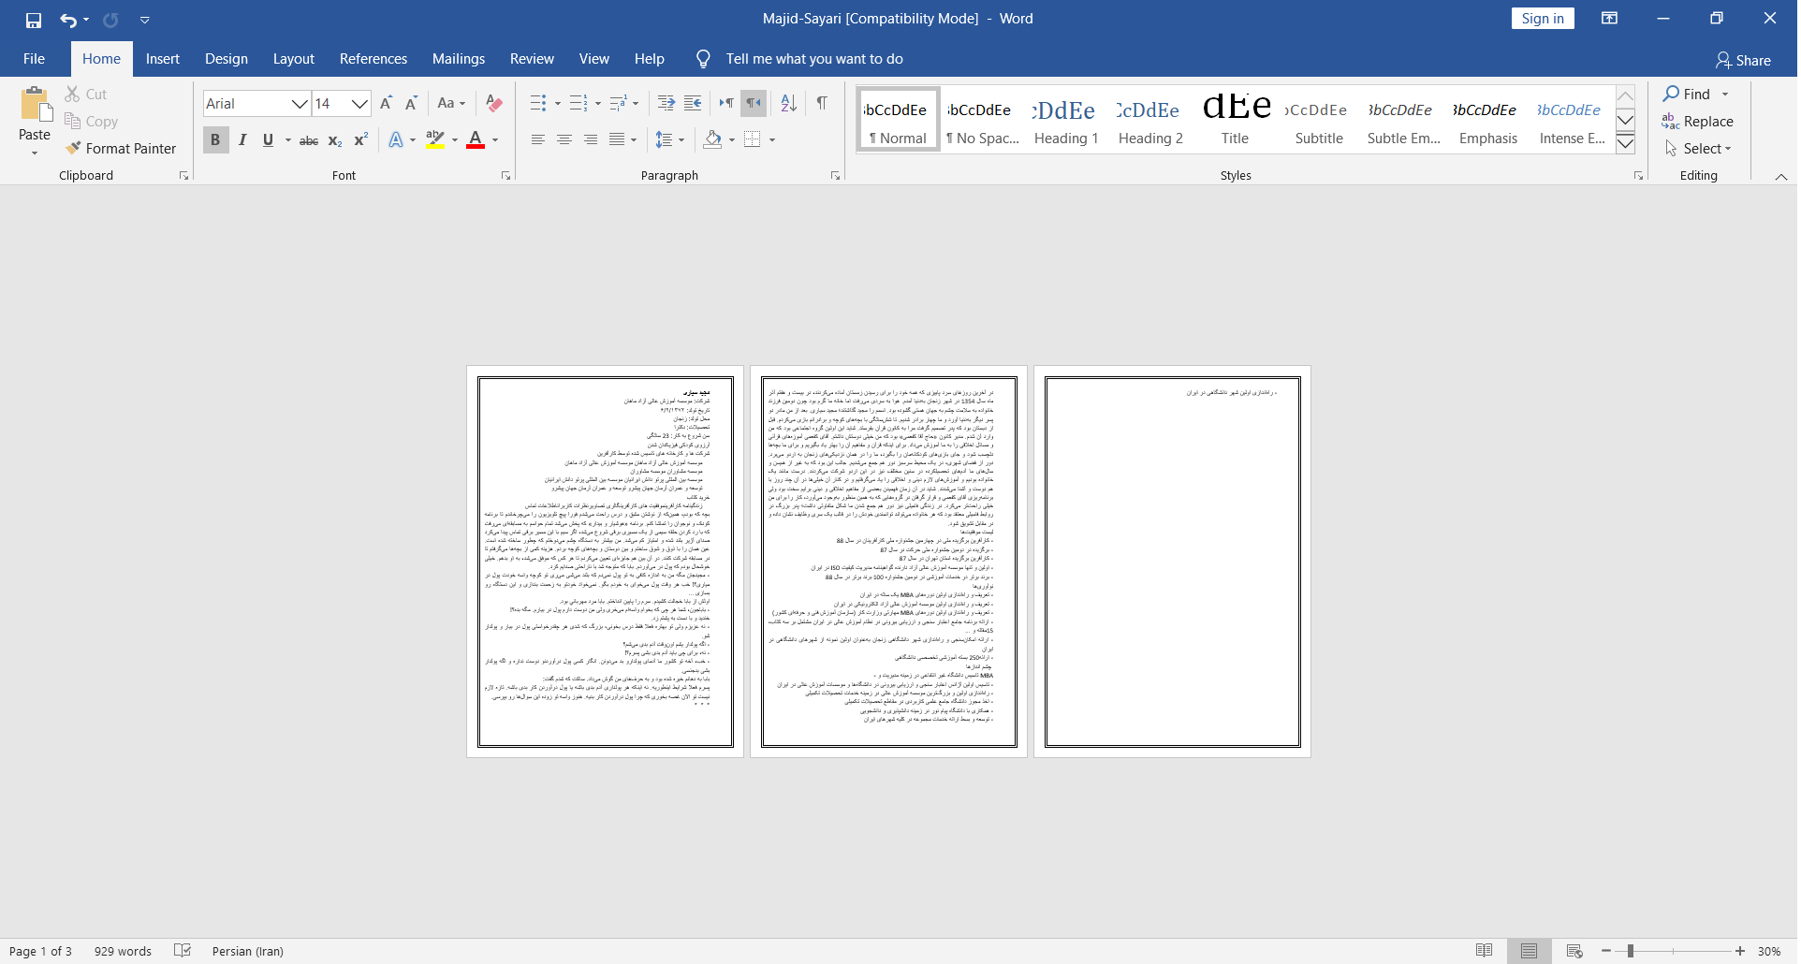The width and height of the screenshot is (1801, 964).
Task: Clear all formatting with eraser icon
Action: 495,103
